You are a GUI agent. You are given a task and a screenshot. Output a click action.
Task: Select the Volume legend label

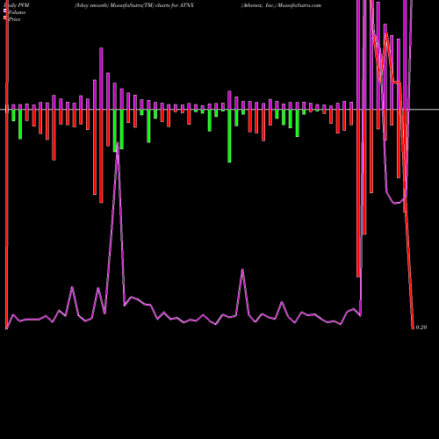(x=17, y=12)
